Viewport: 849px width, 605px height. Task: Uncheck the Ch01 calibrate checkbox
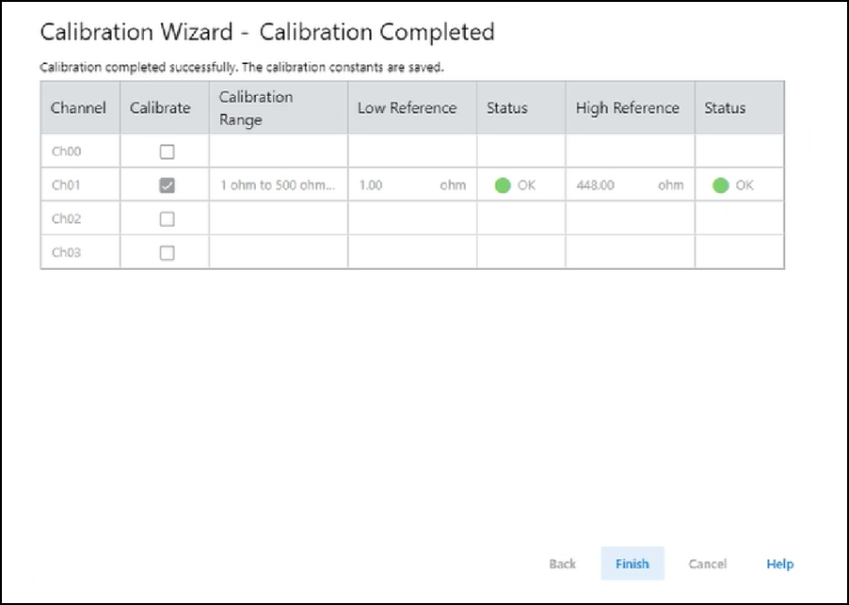pos(167,185)
